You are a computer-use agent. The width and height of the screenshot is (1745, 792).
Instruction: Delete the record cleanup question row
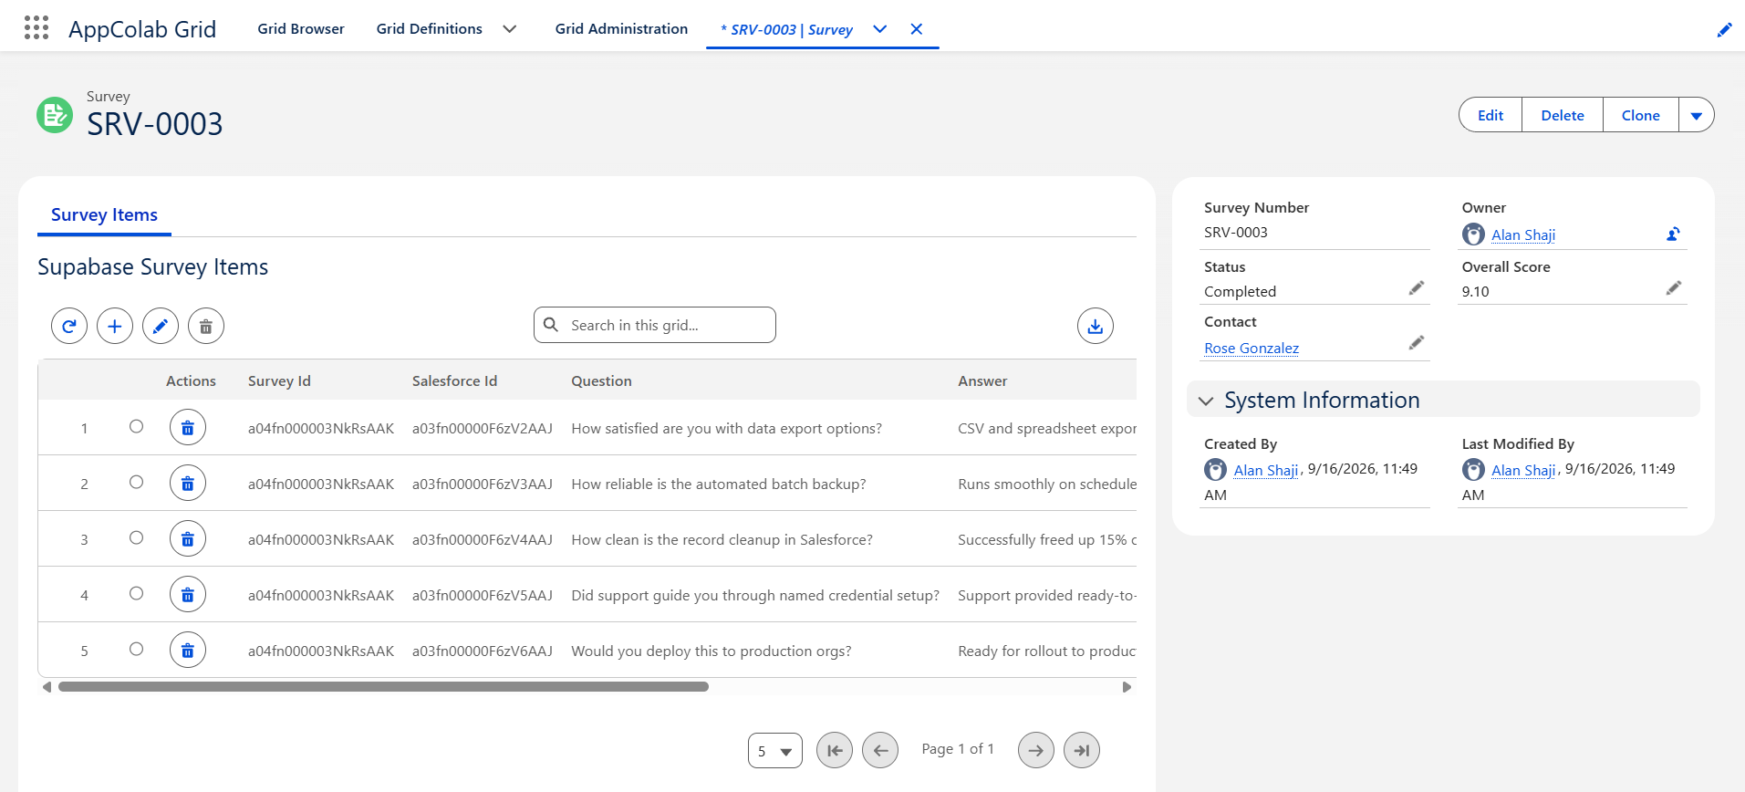click(x=188, y=539)
